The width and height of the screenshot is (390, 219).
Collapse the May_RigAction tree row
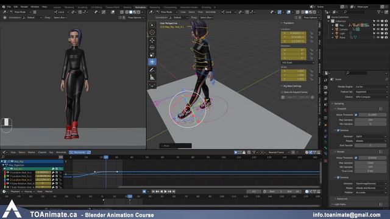[x=3, y=165]
